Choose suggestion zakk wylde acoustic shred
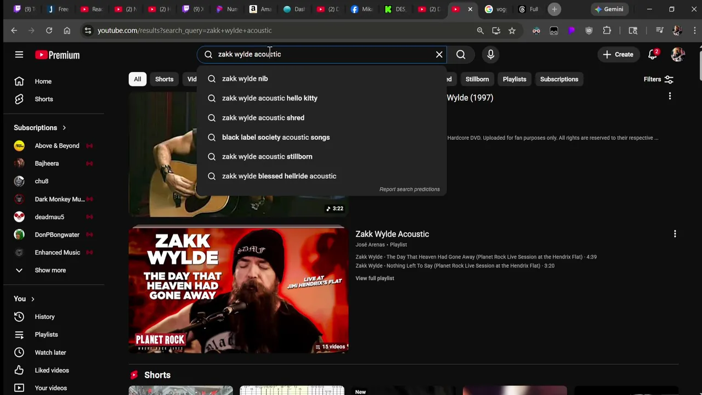This screenshot has height=395, width=702. 322,118
